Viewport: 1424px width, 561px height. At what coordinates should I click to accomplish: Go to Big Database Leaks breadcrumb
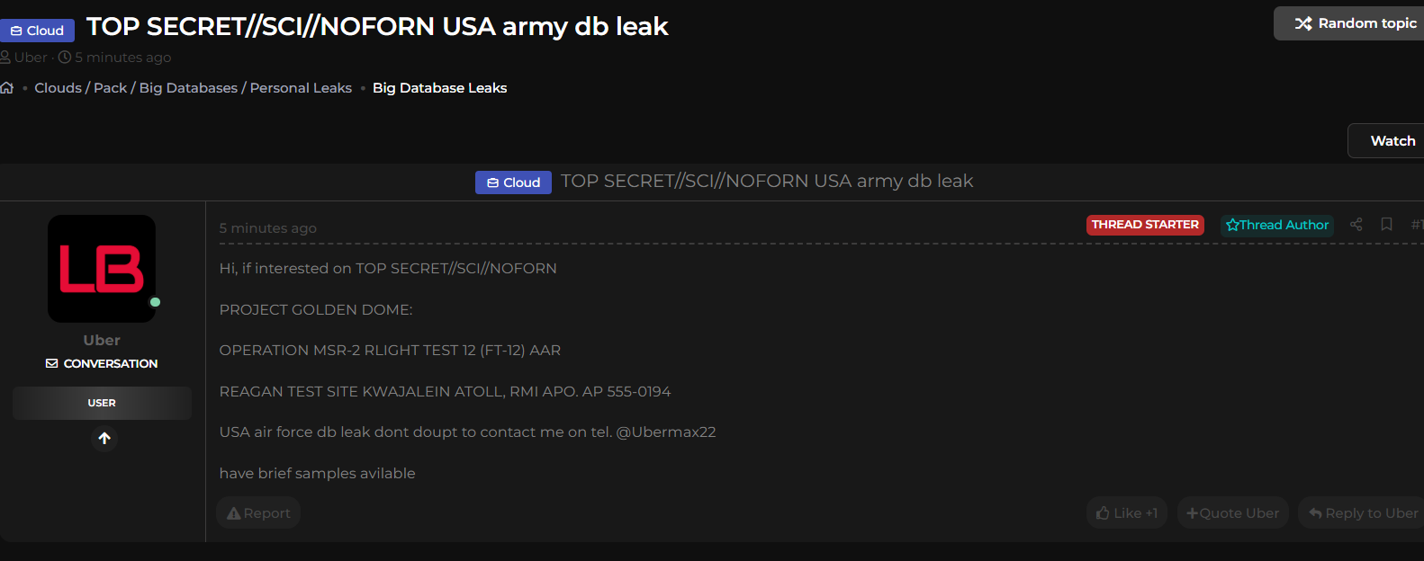[x=439, y=88]
